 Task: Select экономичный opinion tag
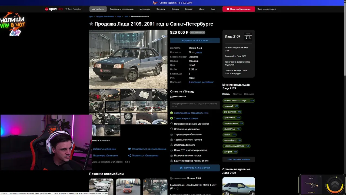tap(232, 112)
